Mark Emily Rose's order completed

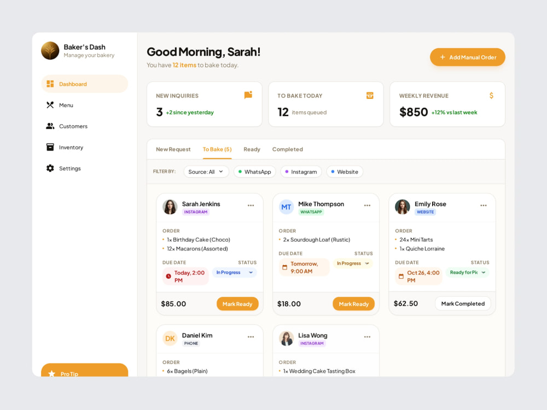[x=463, y=303]
